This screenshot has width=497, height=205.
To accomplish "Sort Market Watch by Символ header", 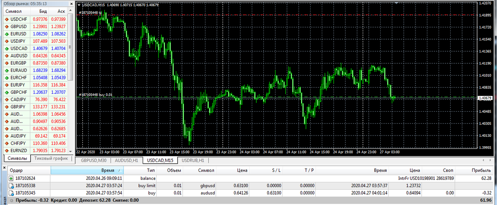I will coord(16,12).
